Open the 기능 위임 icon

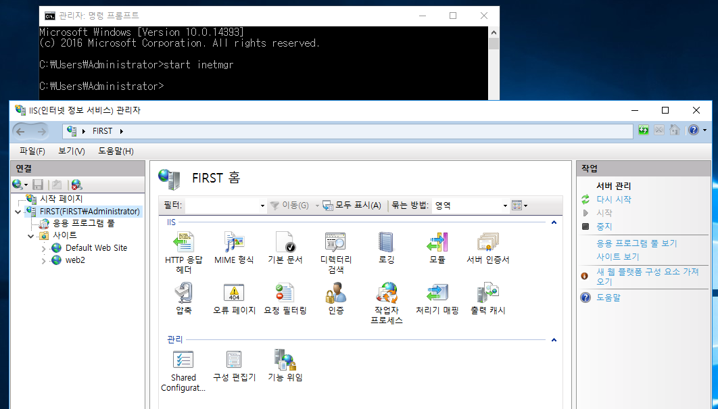pos(285,360)
